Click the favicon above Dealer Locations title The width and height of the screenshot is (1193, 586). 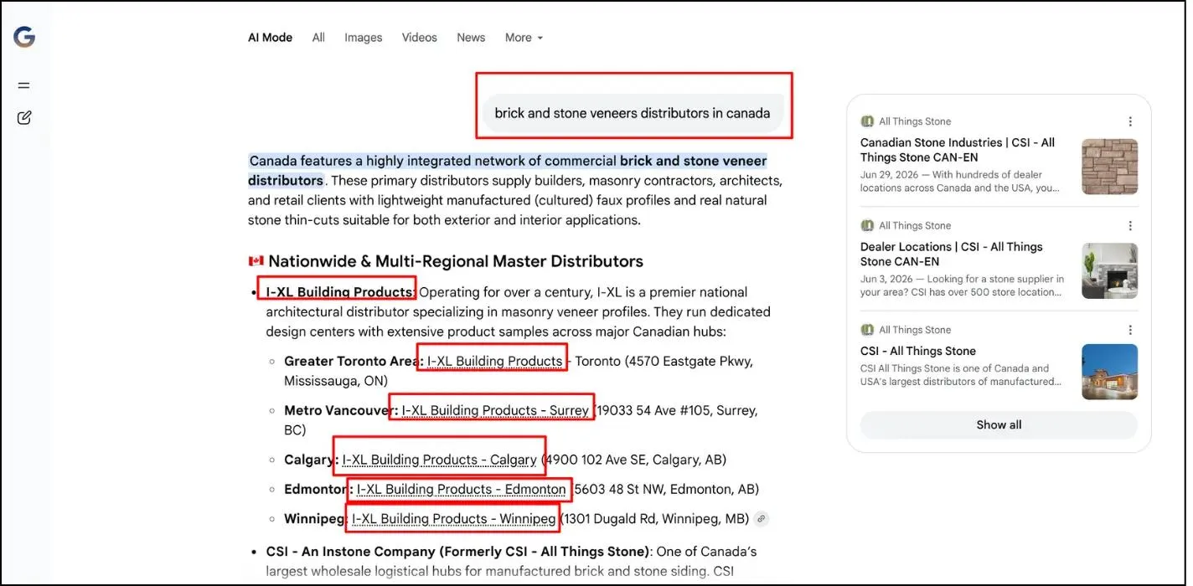(x=867, y=226)
